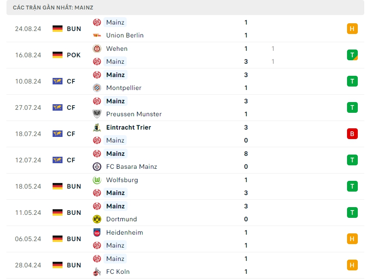This screenshot has width=369, height=279.
Task: Click the Dortmund BVB logo
Action: (x=97, y=219)
